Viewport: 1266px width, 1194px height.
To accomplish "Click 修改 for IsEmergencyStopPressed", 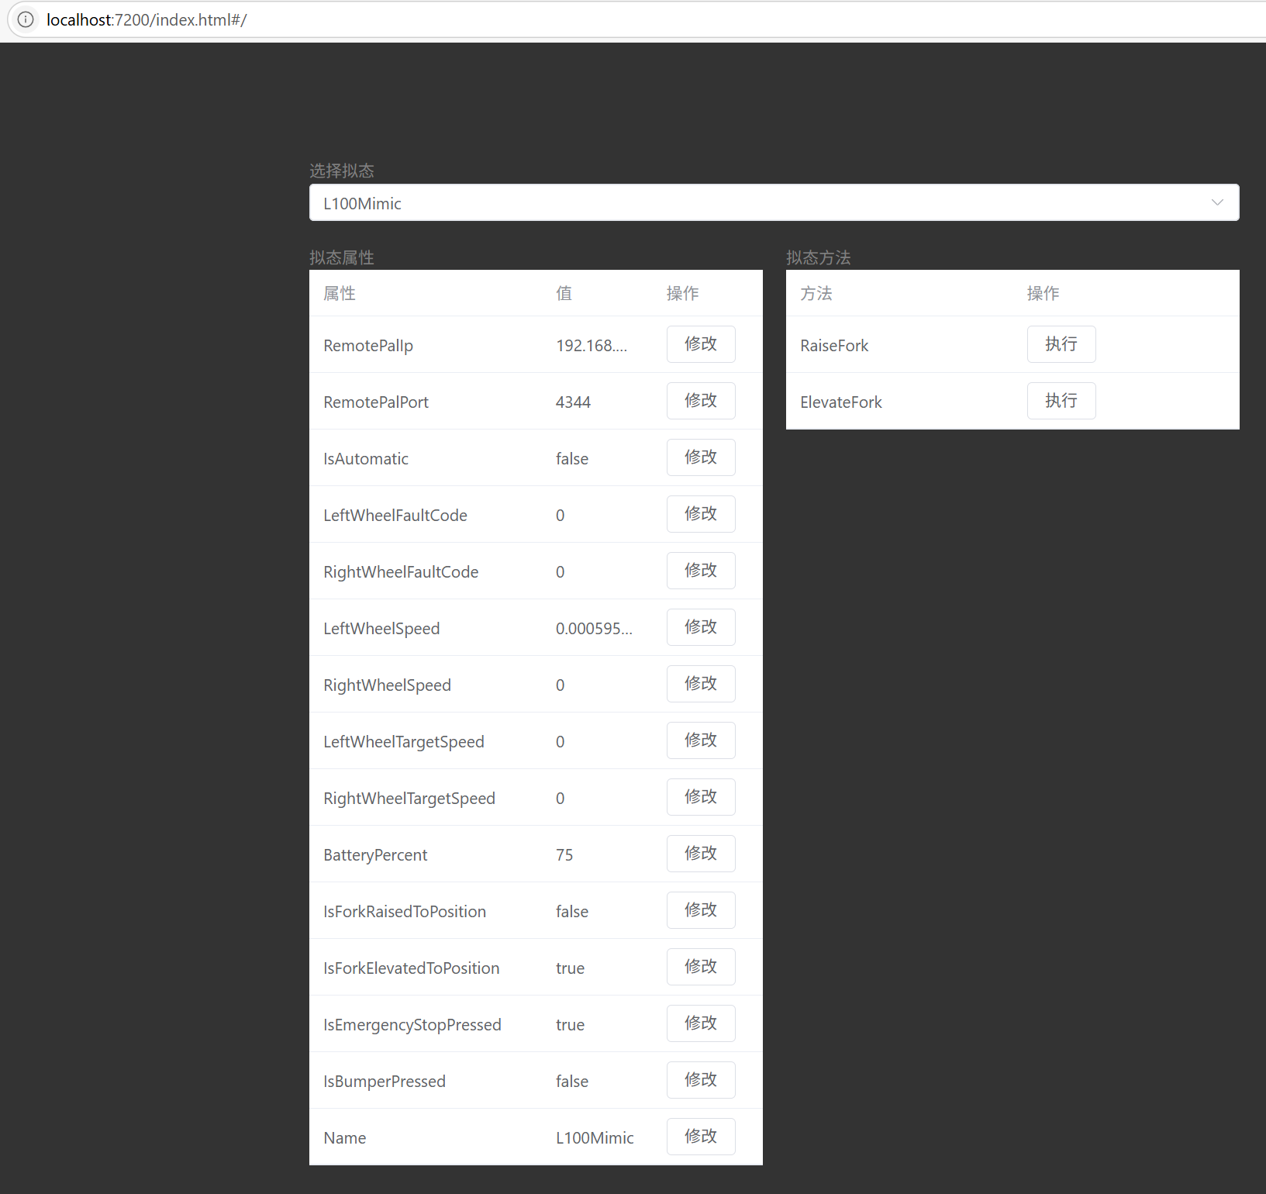I will pos(700,1023).
